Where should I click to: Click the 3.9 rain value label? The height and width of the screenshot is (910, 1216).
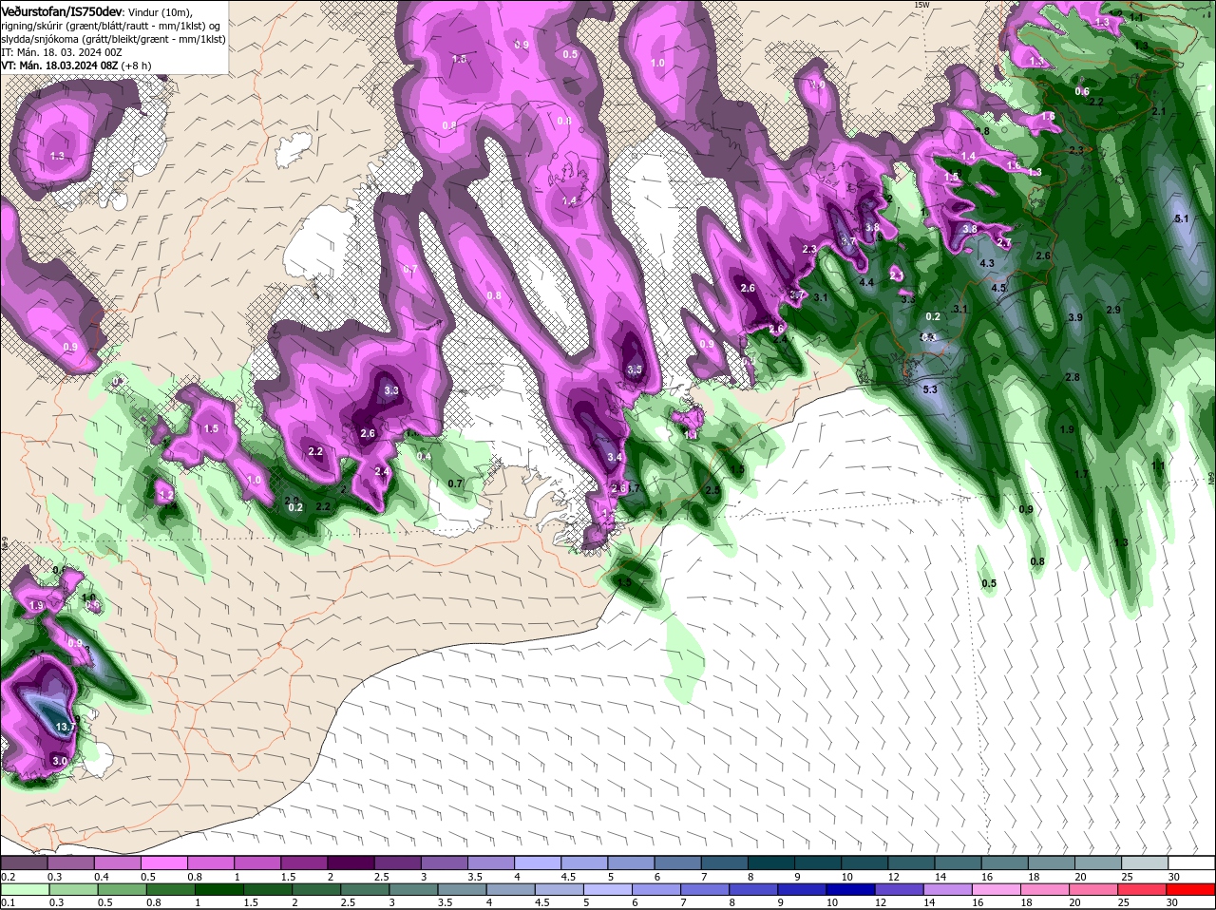point(1075,317)
